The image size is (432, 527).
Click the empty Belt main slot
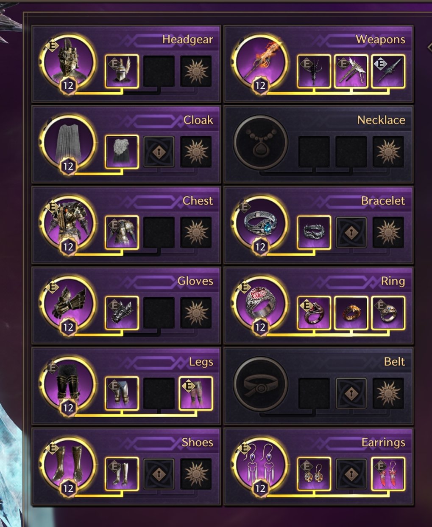click(x=260, y=384)
